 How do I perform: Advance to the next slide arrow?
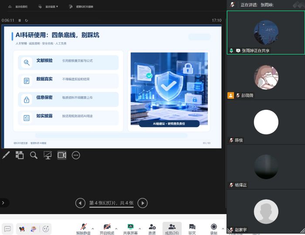pyautogui.click(x=142, y=203)
